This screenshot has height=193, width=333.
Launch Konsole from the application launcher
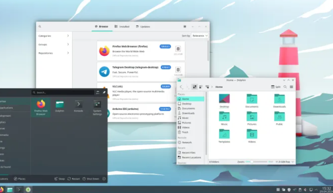79,106
